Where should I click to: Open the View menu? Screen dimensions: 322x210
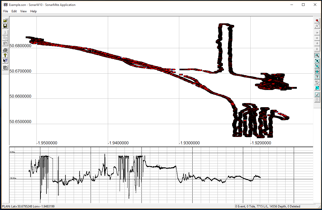click(x=23, y=11)
